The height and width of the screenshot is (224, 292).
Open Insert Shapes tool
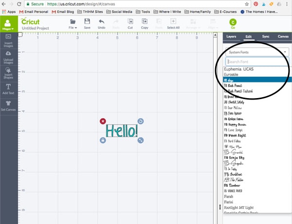pyautogui.click(x=8, y=73)
